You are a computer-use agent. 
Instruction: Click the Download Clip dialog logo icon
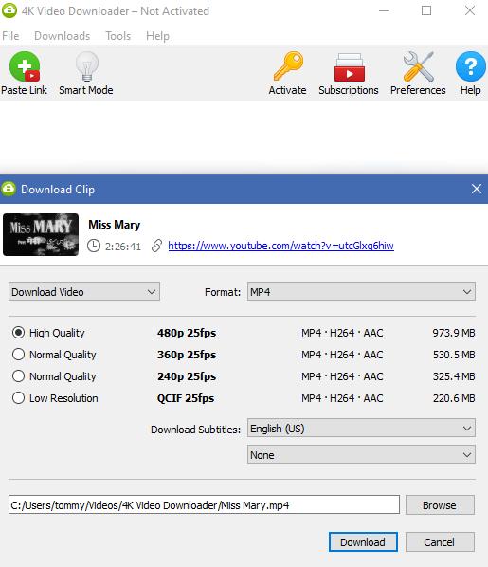(x=9, y=189)
